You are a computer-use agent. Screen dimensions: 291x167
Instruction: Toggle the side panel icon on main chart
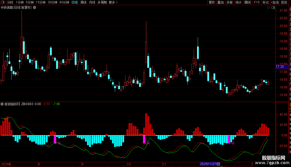(273, 8)
